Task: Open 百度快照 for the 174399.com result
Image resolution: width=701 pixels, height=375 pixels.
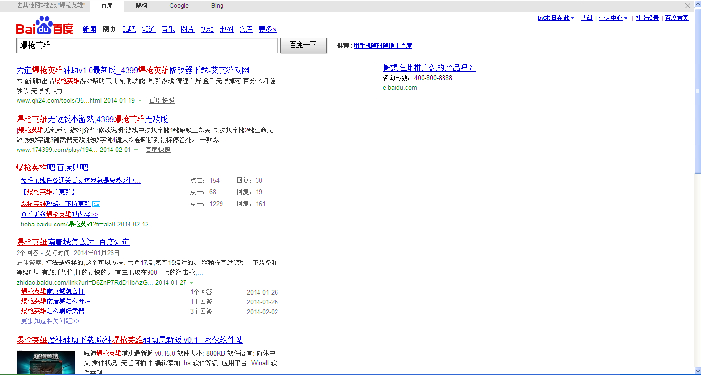Action: coord(158,150)
